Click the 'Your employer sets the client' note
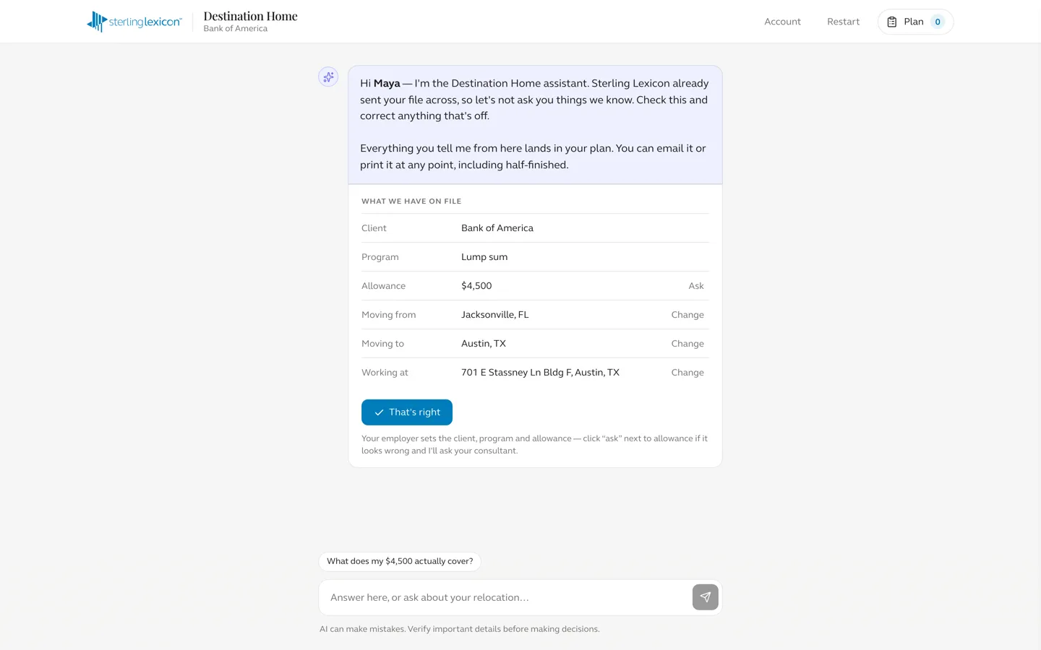 (534, 445)
